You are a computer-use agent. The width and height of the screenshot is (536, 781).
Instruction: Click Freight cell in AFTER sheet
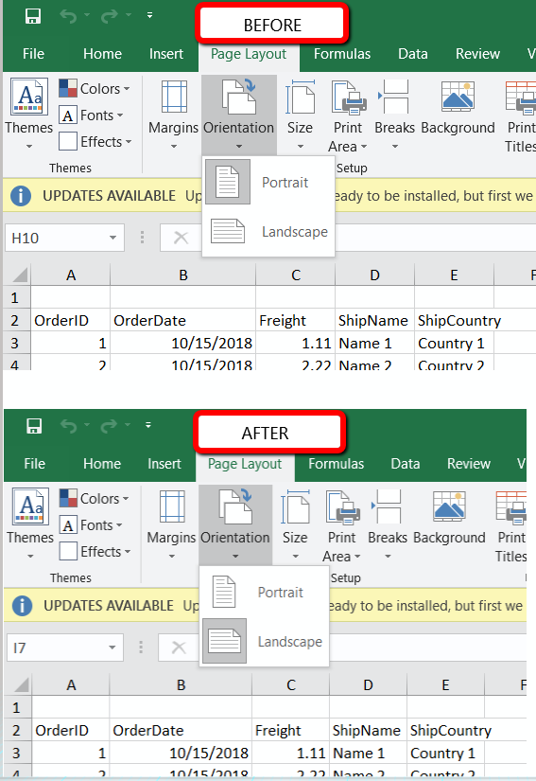(x=291, y=730)
